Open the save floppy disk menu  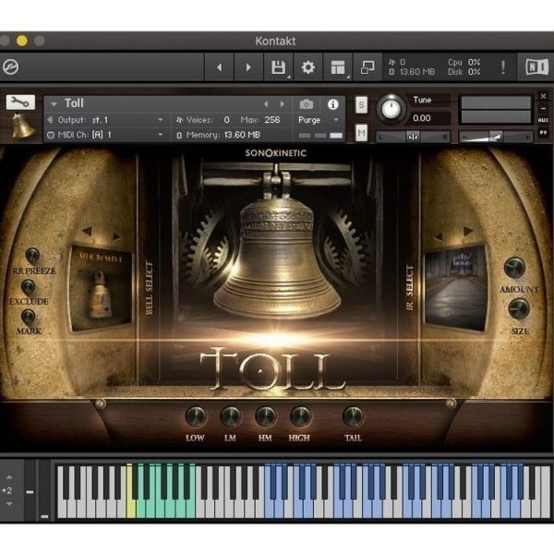click(x=279, y=67)
